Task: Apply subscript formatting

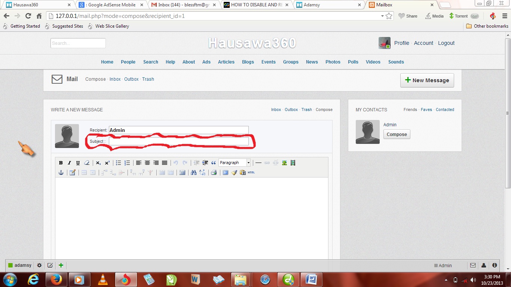Action: pyautogui.click(x=98, y=163)
